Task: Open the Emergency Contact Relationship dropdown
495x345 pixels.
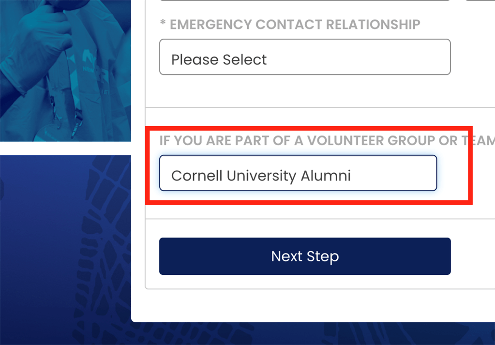Action: click(x=305, y=57)
